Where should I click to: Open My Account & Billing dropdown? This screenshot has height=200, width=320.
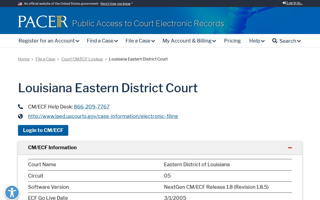point(189,41)
